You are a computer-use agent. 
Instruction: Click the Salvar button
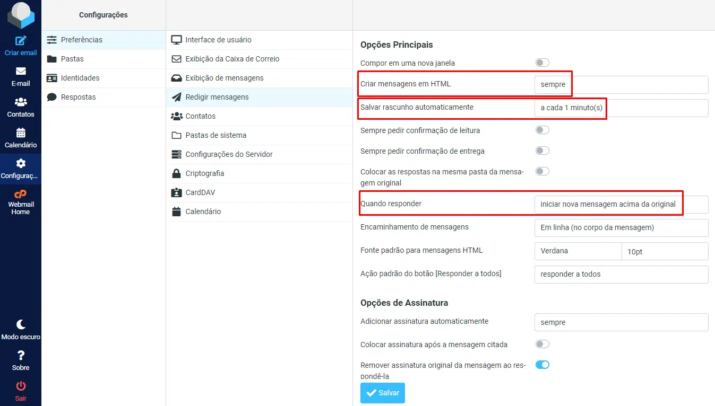click(x=383, y=393)
